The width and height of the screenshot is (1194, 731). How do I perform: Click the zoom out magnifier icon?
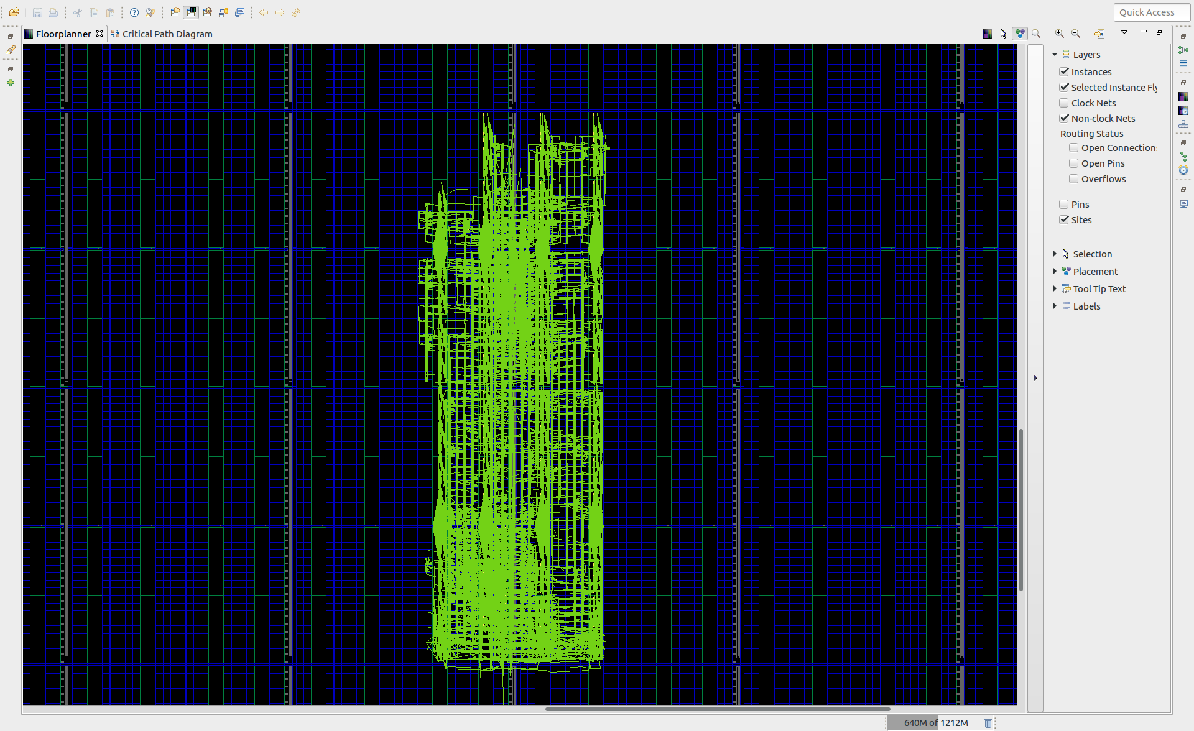click(x=1076, y=34)
